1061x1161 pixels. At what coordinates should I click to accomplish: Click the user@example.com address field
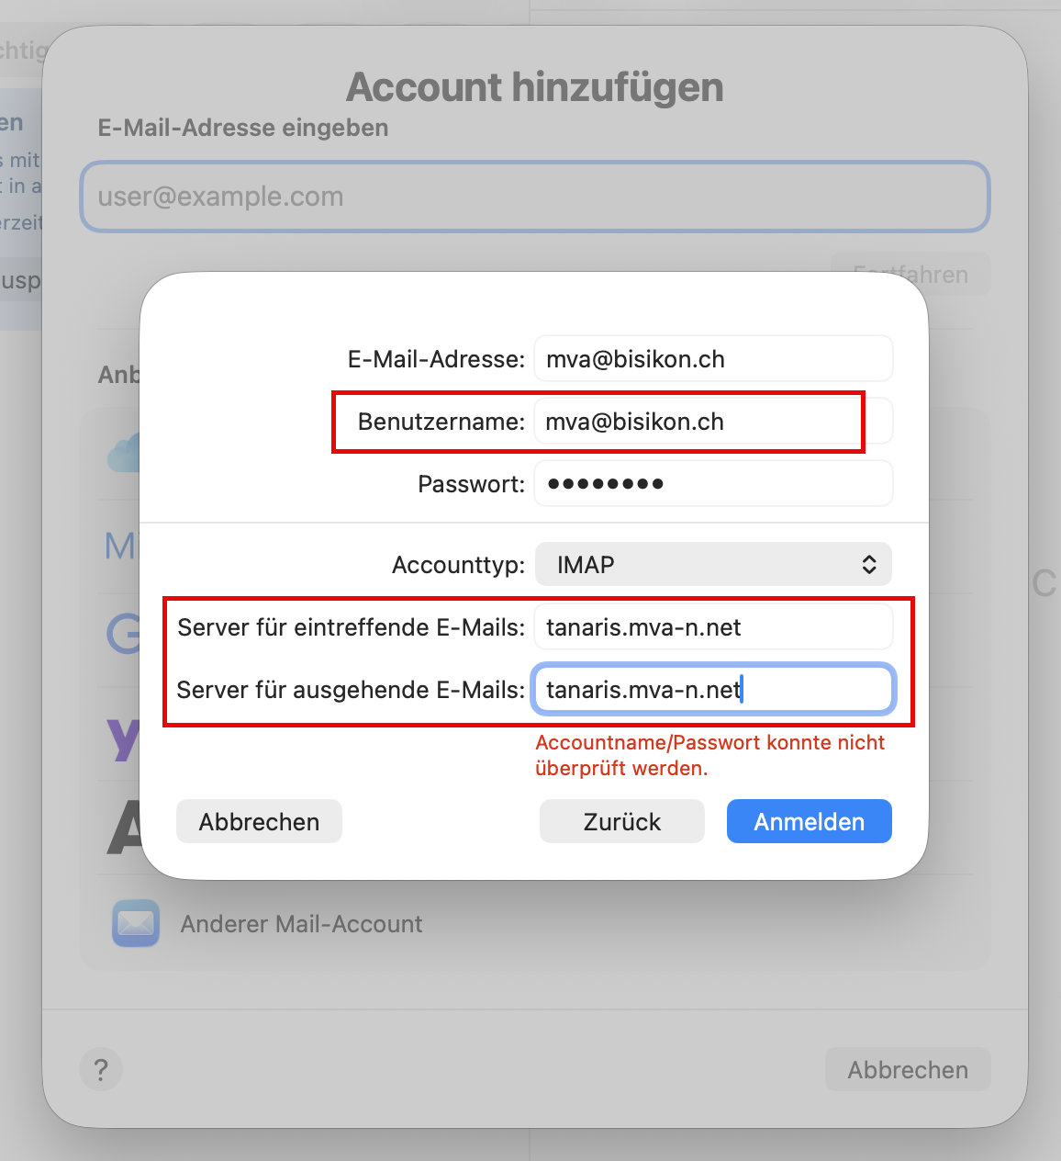pos(534,197)
